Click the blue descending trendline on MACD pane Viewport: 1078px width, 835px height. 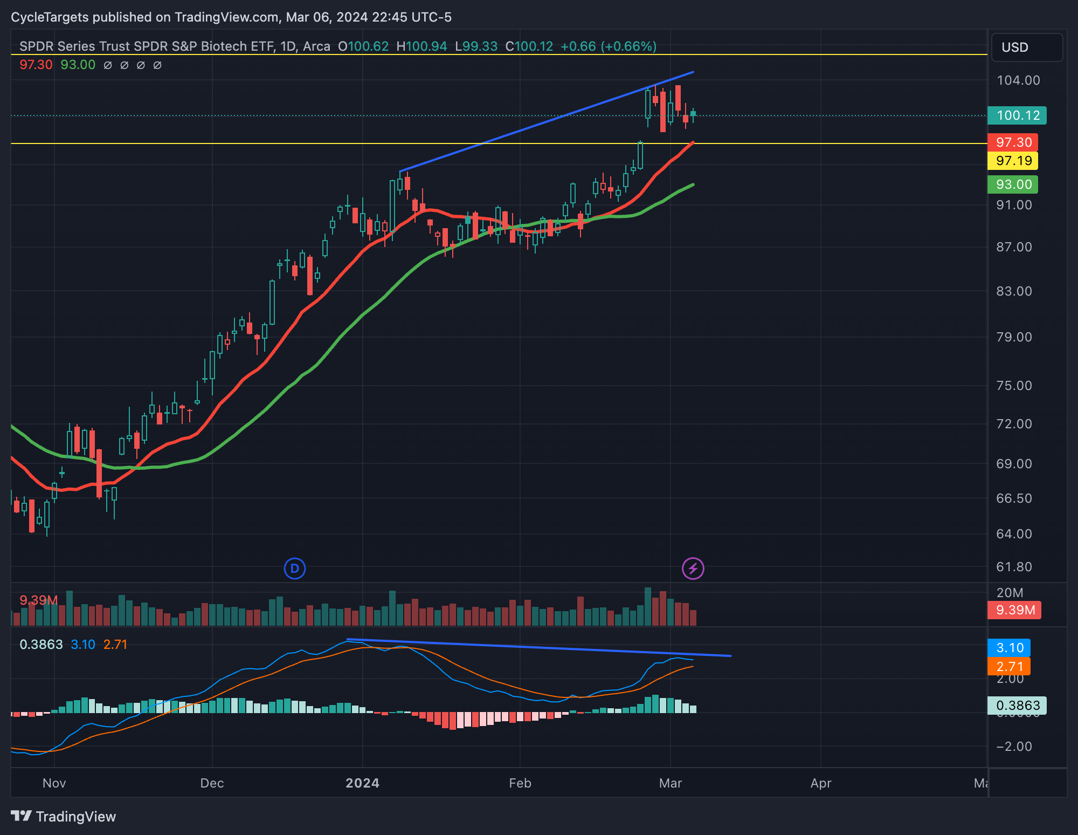coord(539,648)
